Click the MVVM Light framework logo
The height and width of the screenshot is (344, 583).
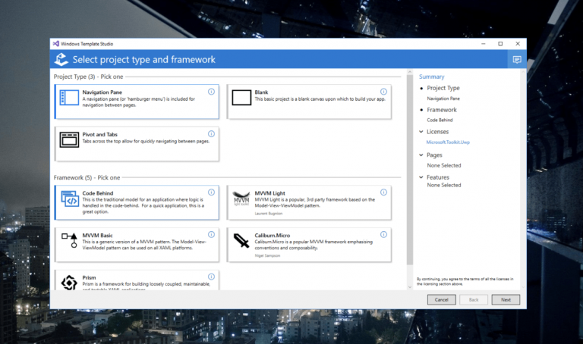[241, 199]
